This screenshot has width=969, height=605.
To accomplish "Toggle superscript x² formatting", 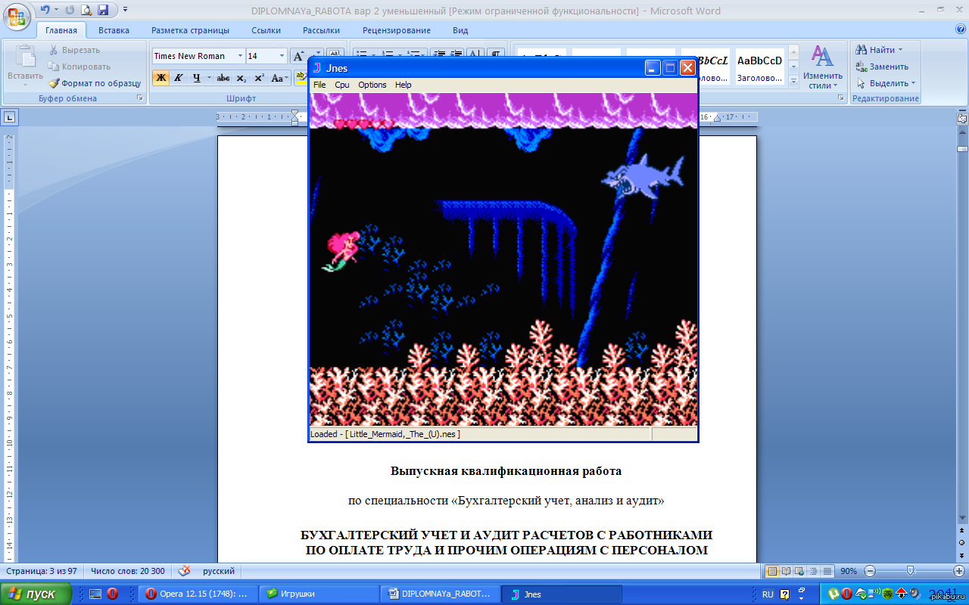I will pos(259,78).
